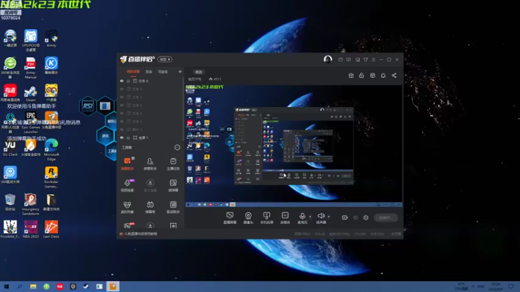Collapse the 工具箱 toolbox panel
This screenshot has width=520, height=292.
177,147
